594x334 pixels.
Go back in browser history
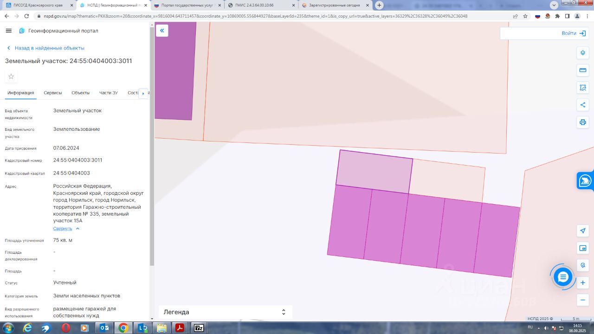click(6, 16)
